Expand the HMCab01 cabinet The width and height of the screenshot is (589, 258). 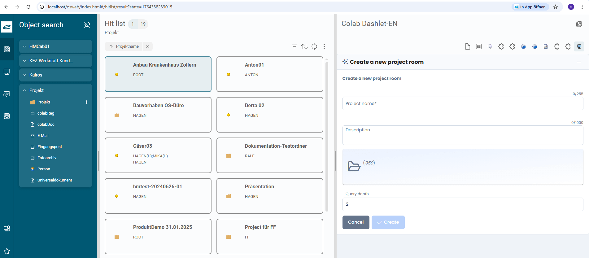pyautogui.click(x=55, y=46)
